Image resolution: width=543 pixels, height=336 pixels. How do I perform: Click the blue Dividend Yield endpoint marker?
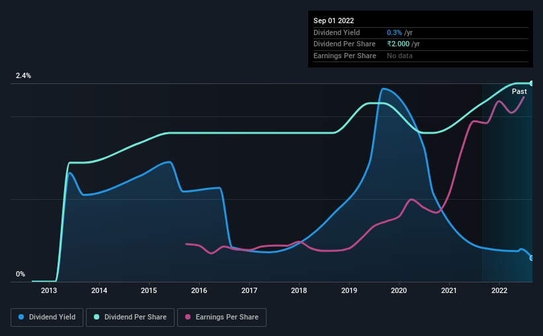point(532,258)
